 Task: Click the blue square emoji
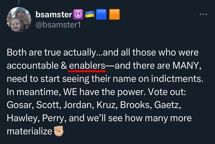click(x=101, y=14)
